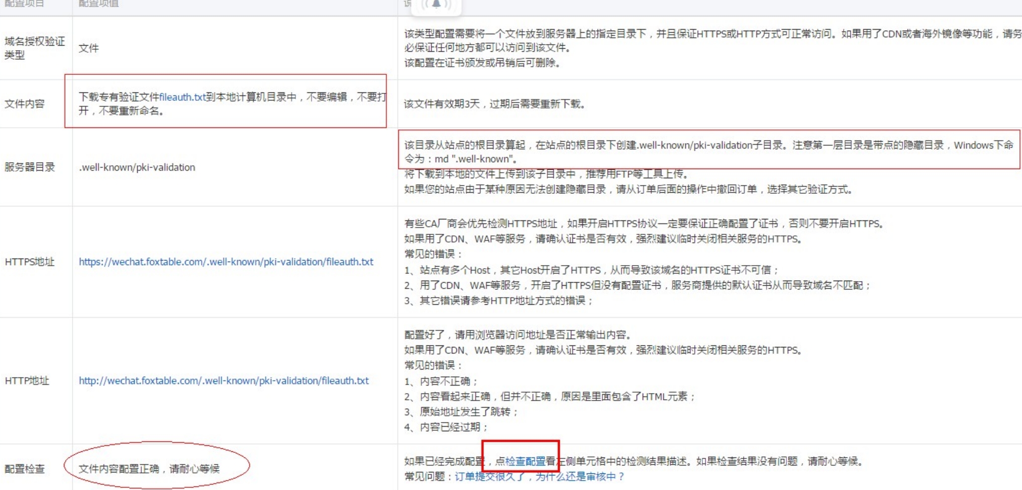Click the bell notification icon at top
The height and width of the screenshot is (490, 1022).
436,4
